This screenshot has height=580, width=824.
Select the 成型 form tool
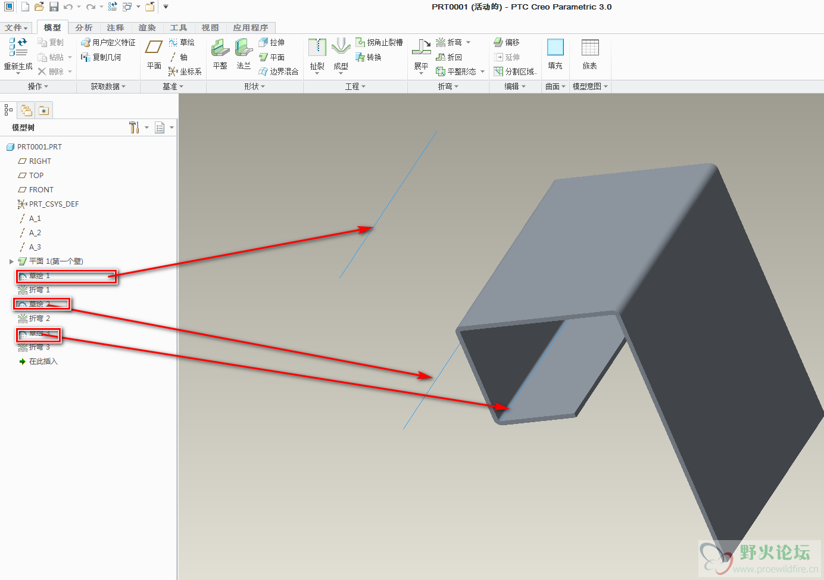(341, 56)
